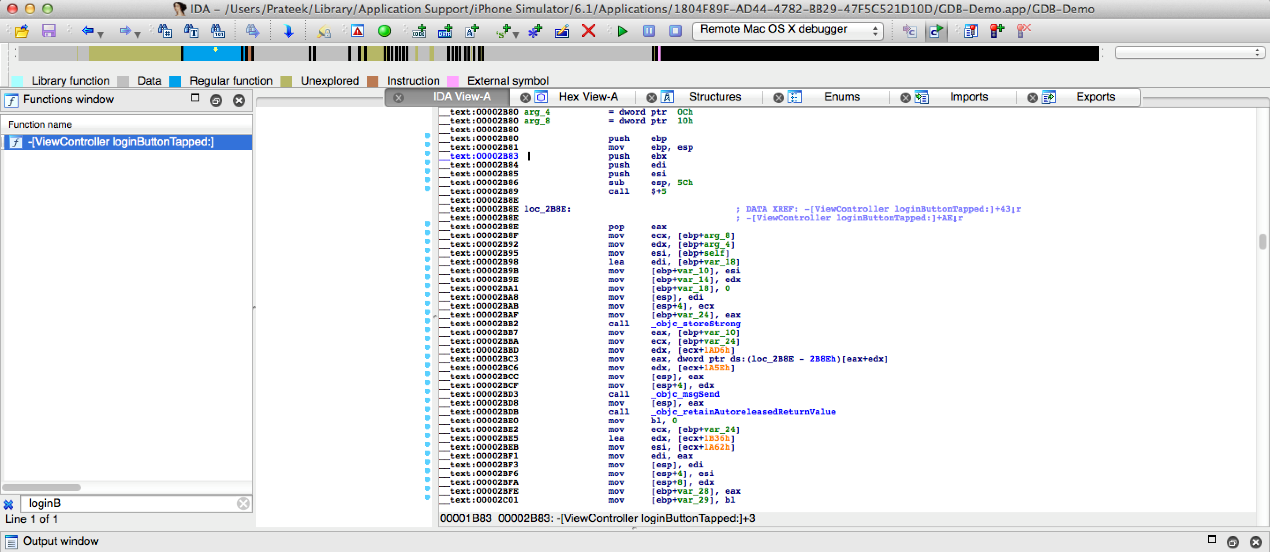Click the Open file folder icon
The image size is (1270, 552).
22,32
